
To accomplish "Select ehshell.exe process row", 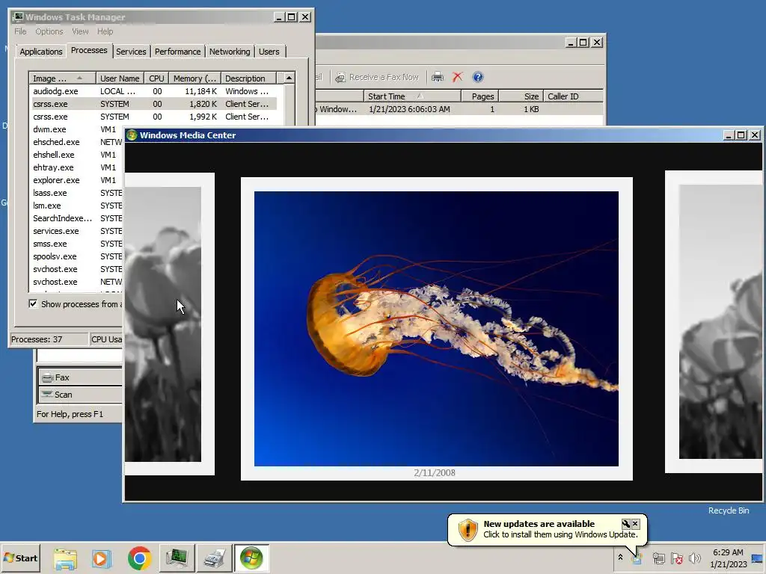I will [x=76, y=155].
